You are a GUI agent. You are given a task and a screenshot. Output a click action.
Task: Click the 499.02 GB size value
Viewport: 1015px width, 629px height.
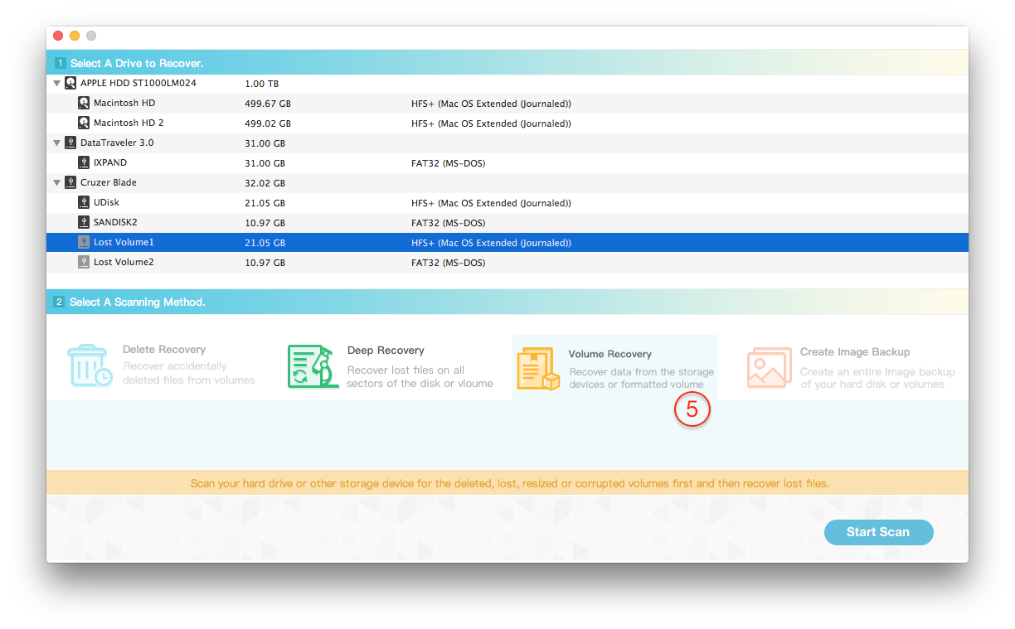(x=268, y=123)
